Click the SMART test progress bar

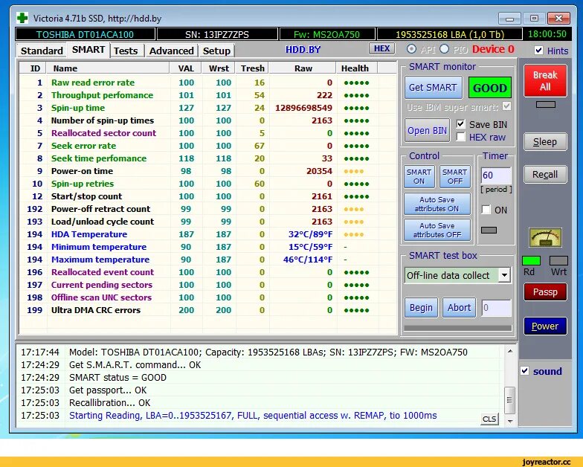tap(458, 329)
